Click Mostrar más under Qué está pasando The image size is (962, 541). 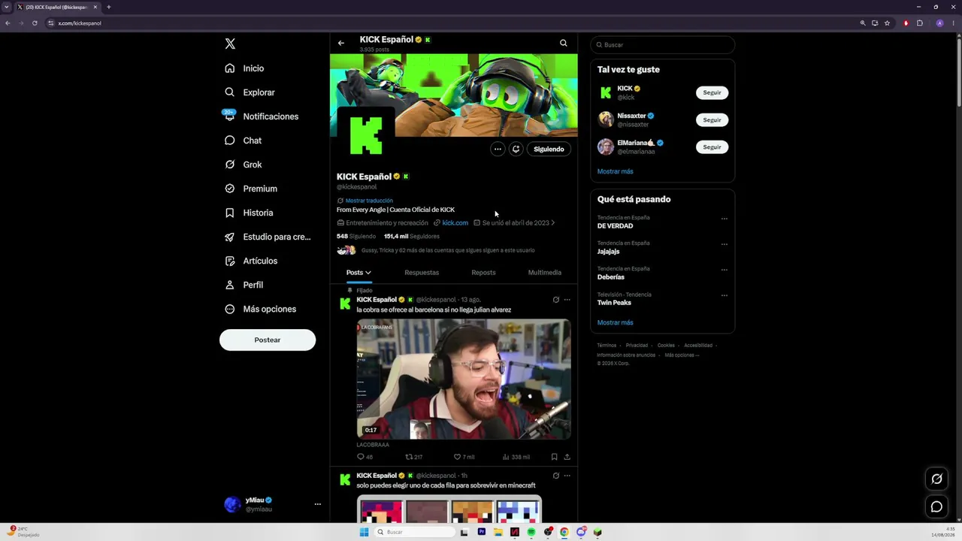616,322
